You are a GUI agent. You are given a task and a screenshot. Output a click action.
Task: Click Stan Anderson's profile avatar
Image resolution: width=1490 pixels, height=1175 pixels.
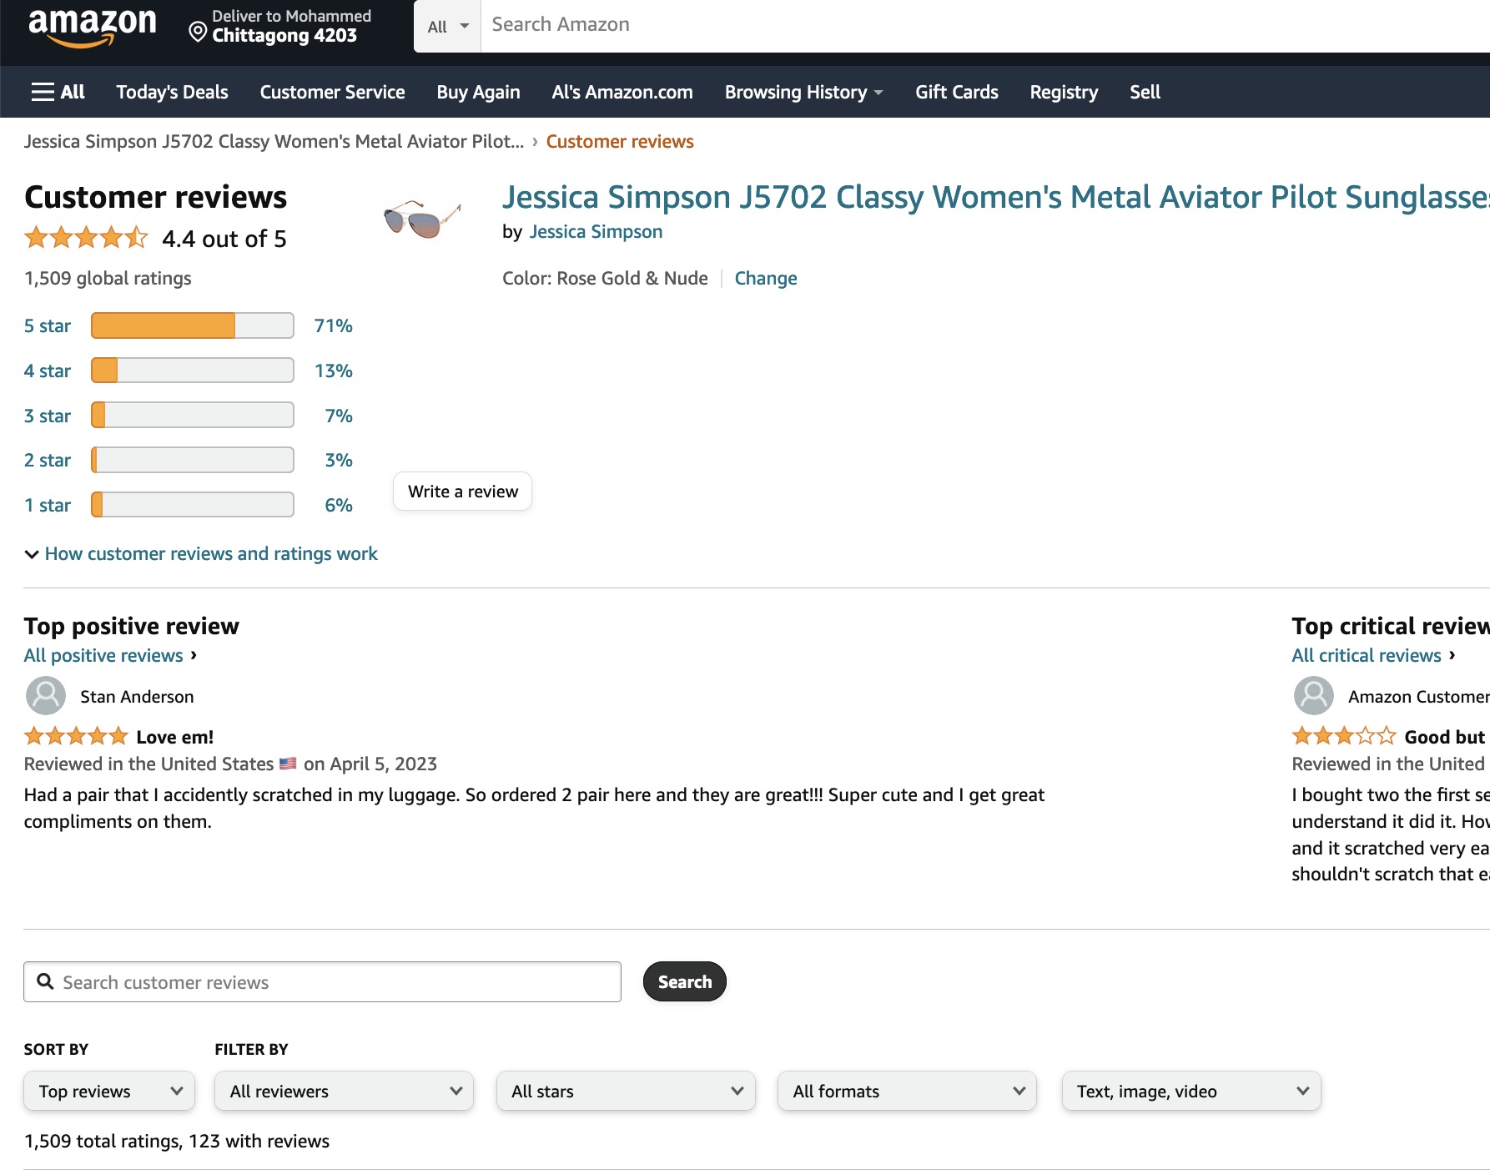46,696
